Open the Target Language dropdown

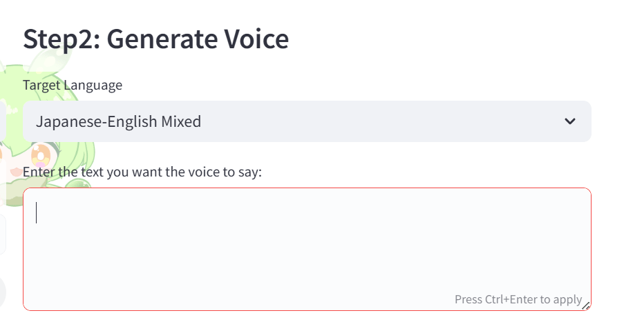tap(307, 121)
